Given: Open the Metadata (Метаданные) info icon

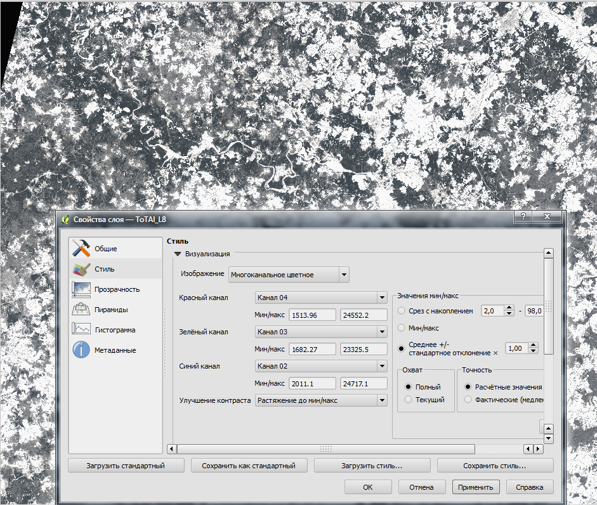Looking at the screenshot, I should [81, 350].
